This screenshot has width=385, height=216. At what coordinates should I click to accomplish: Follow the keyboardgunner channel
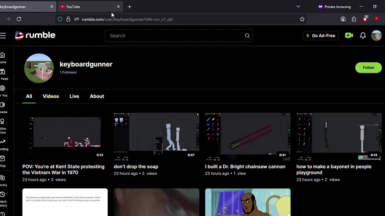368,67
